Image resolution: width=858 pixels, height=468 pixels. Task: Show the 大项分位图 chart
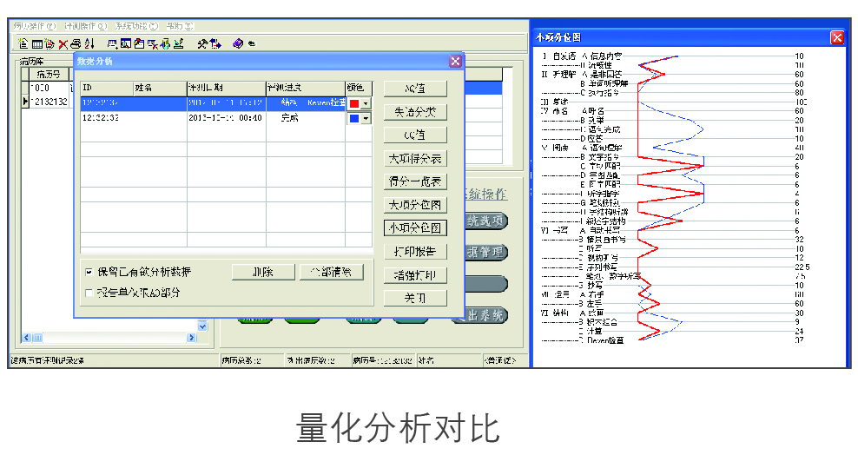pos(415,205)
